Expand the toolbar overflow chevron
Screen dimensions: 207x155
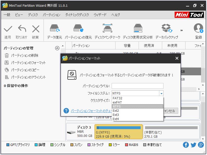click(182, 30)
